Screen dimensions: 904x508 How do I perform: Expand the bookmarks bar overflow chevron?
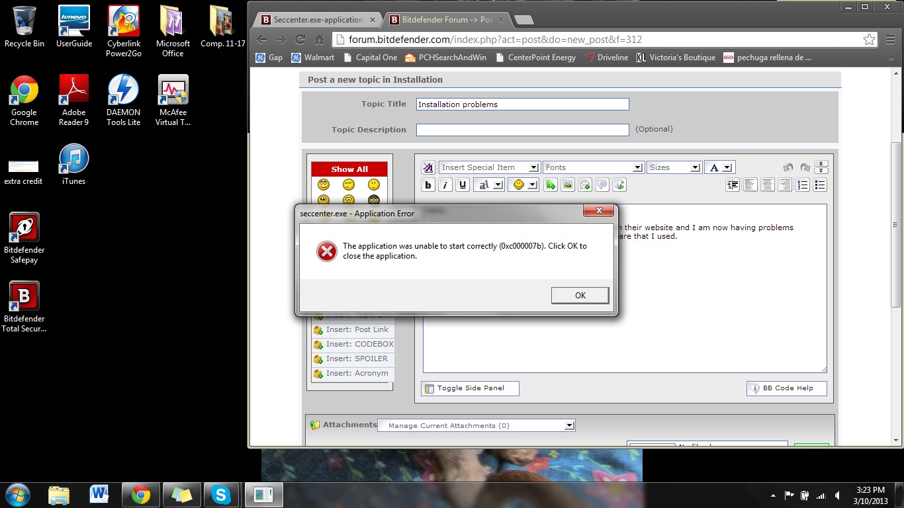tap(891, 58)
